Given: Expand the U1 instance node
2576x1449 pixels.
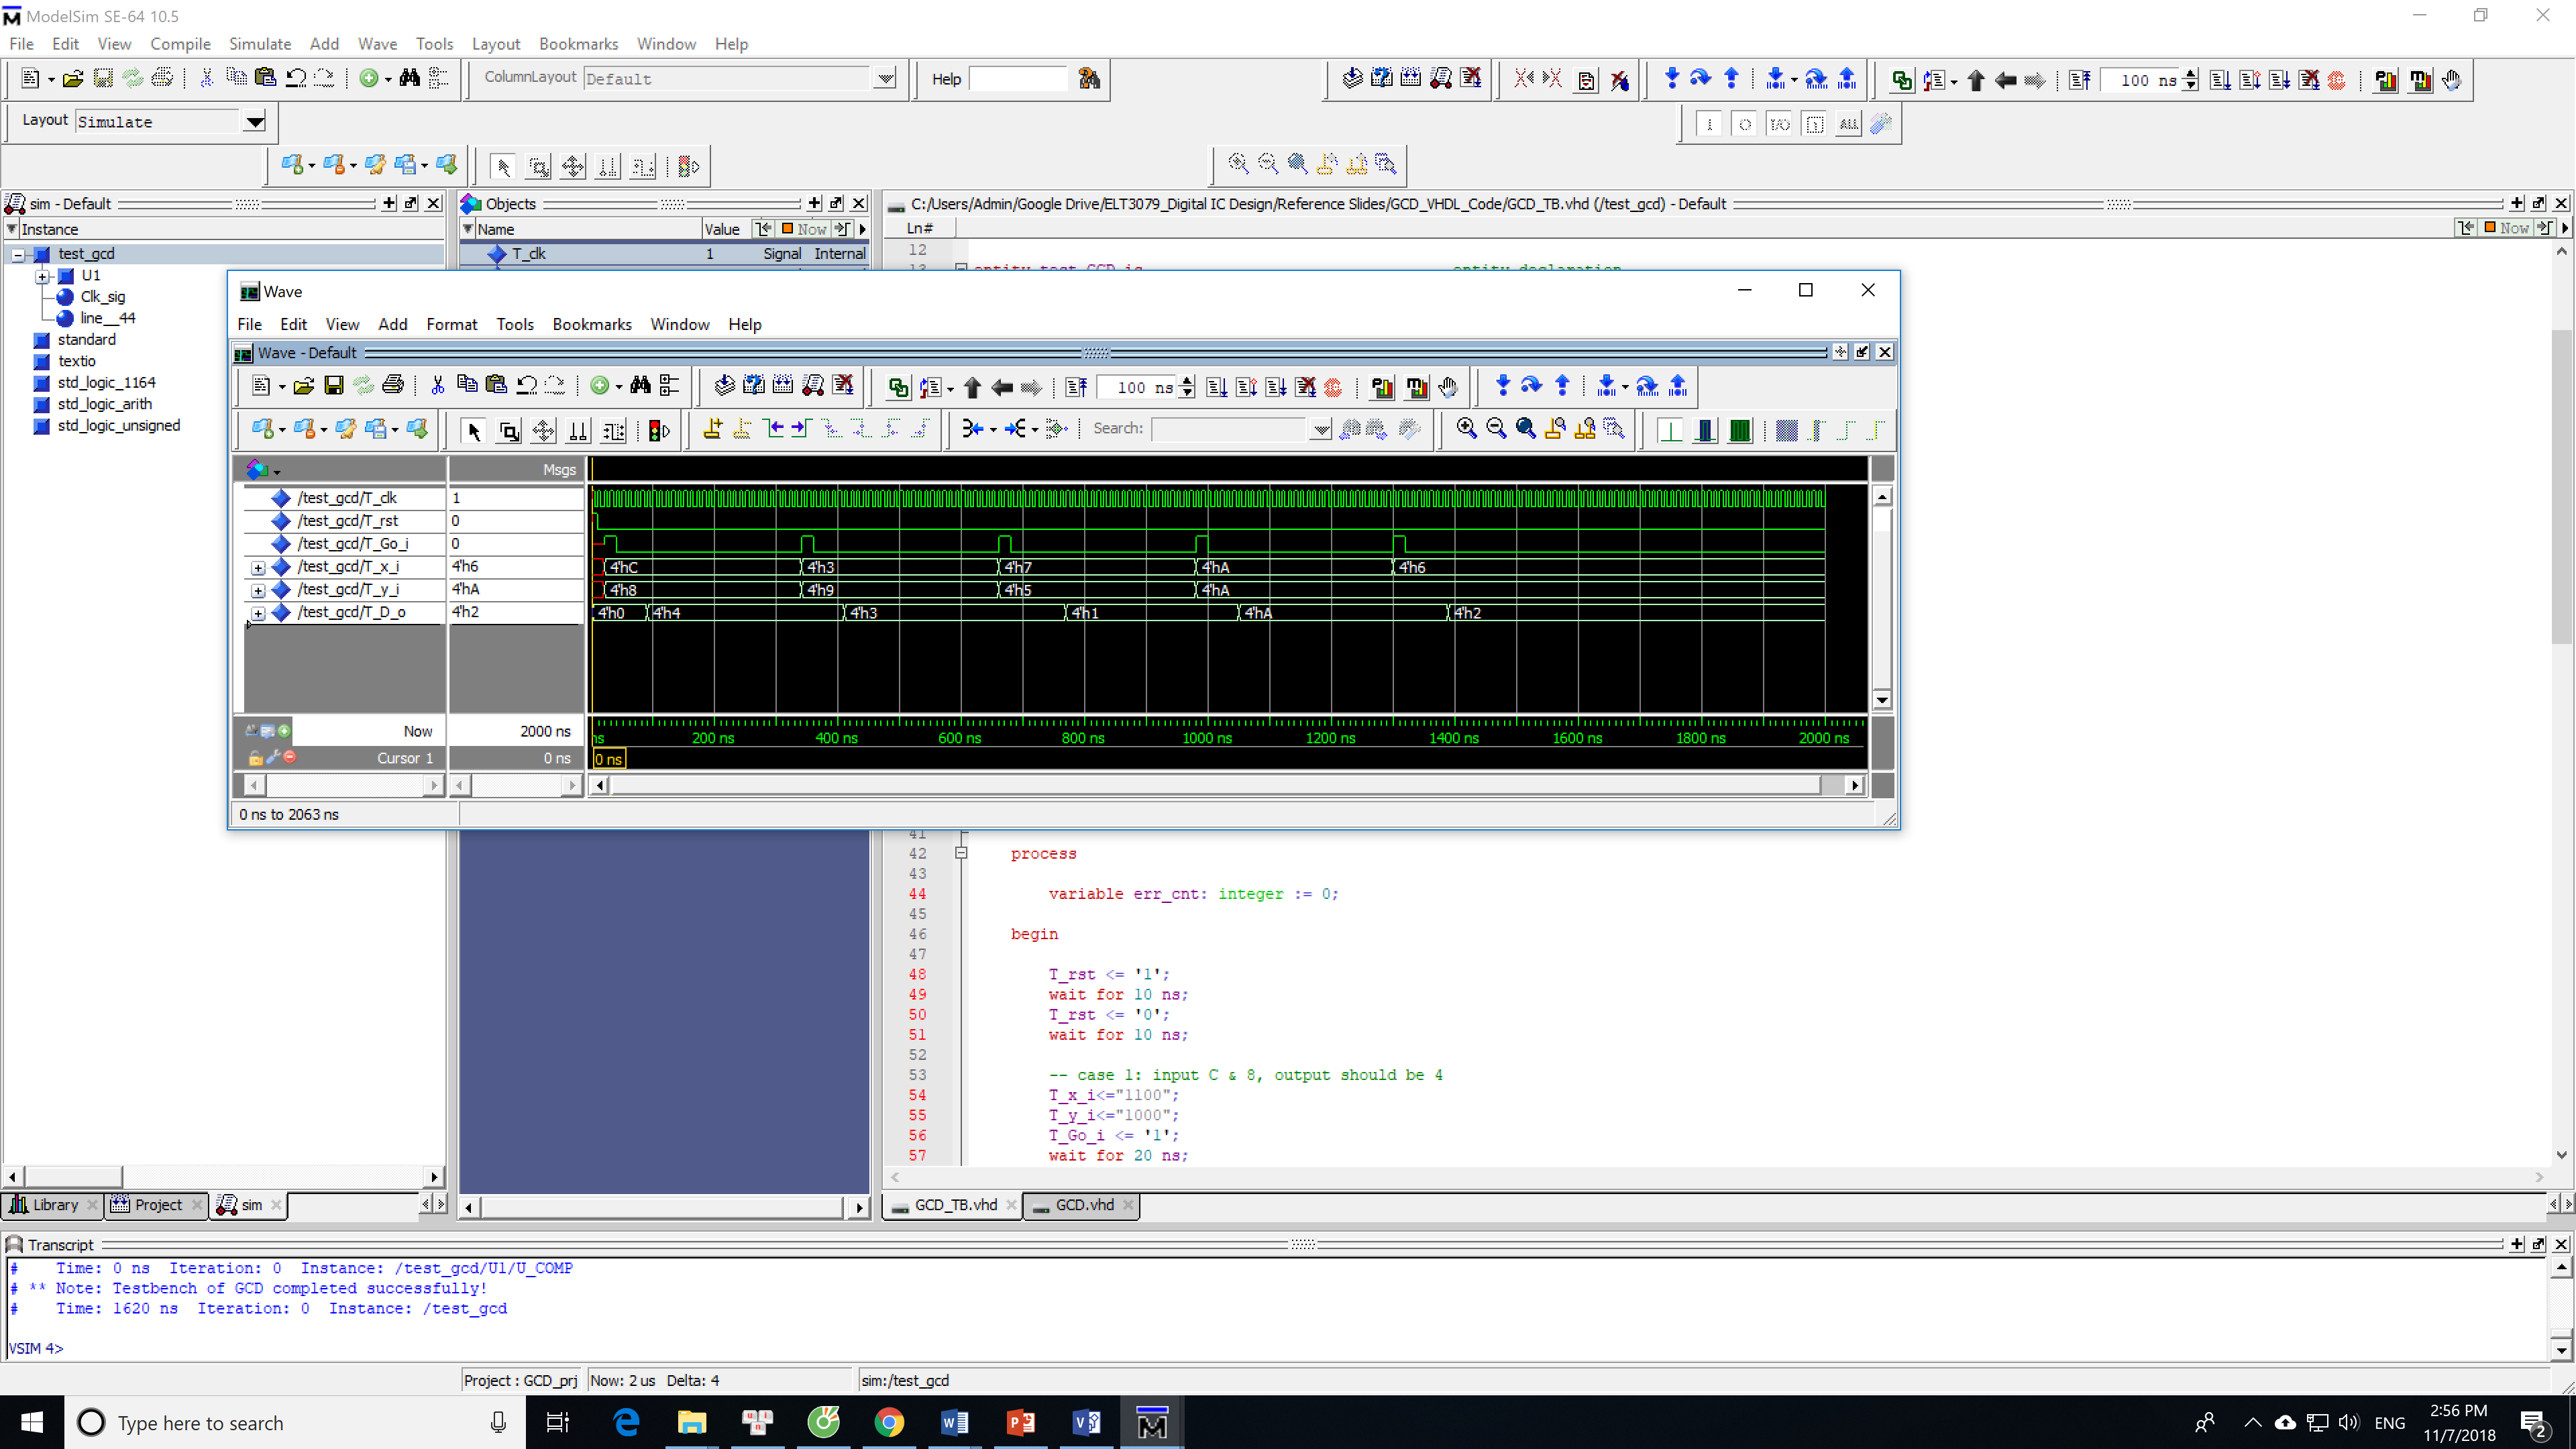Looking at the screenshot, I should click(43, 276).
